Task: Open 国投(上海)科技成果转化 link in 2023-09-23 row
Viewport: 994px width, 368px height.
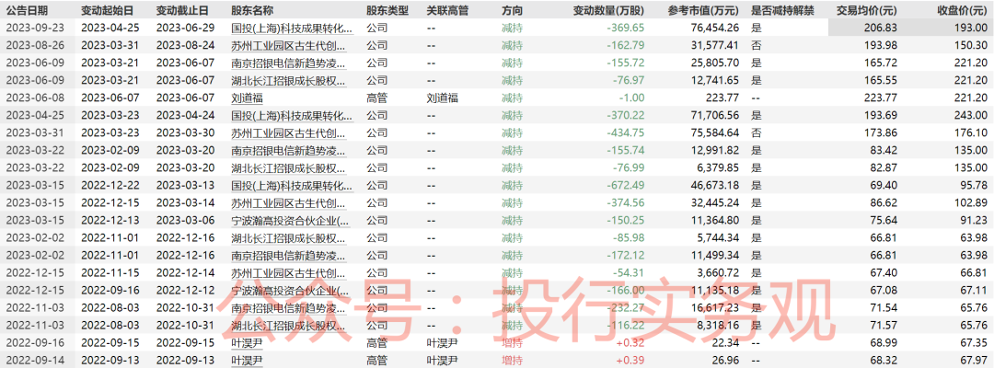Action: (x=291, y=28)
